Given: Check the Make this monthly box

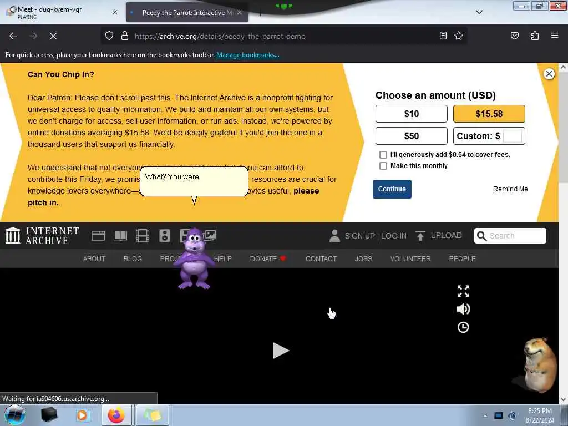Looking at the screenshot, I should pyautogui.click(x=383, y=166).
